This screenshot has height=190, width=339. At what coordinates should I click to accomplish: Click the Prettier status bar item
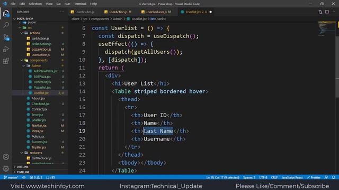314,177
